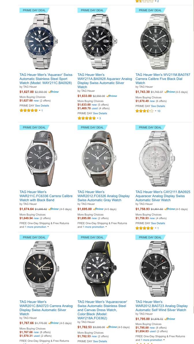
Task: Click the Prime logo next to $1,695.00
Action: pyautogui.click(x=98, y=209)
